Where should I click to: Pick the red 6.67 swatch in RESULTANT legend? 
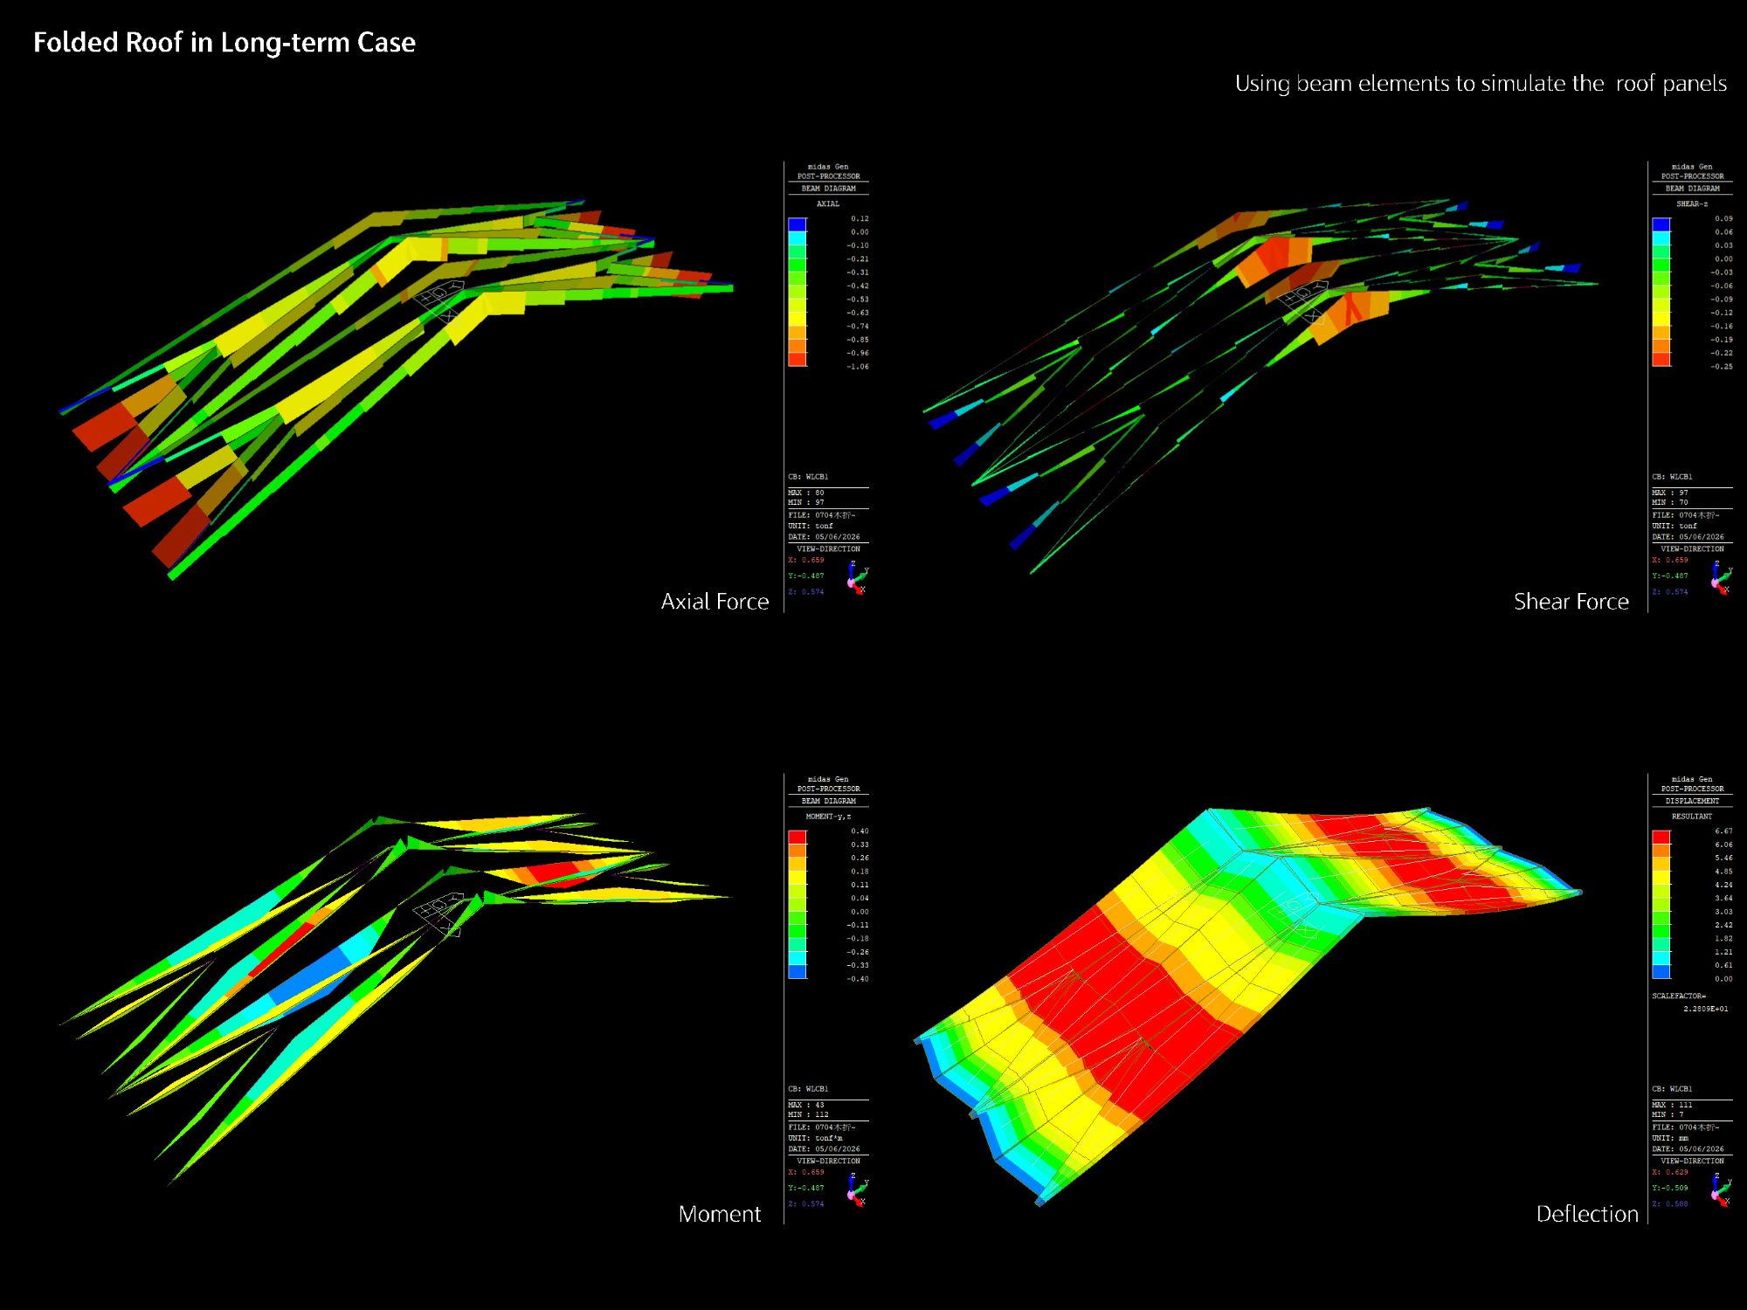pos(1661,837)
